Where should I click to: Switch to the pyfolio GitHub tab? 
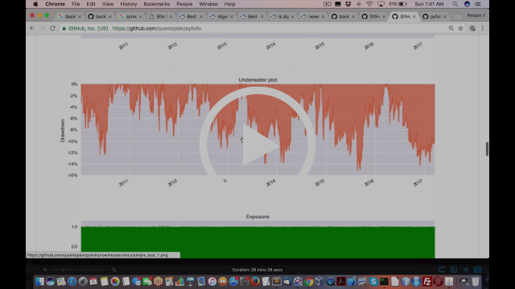point(434,16)
